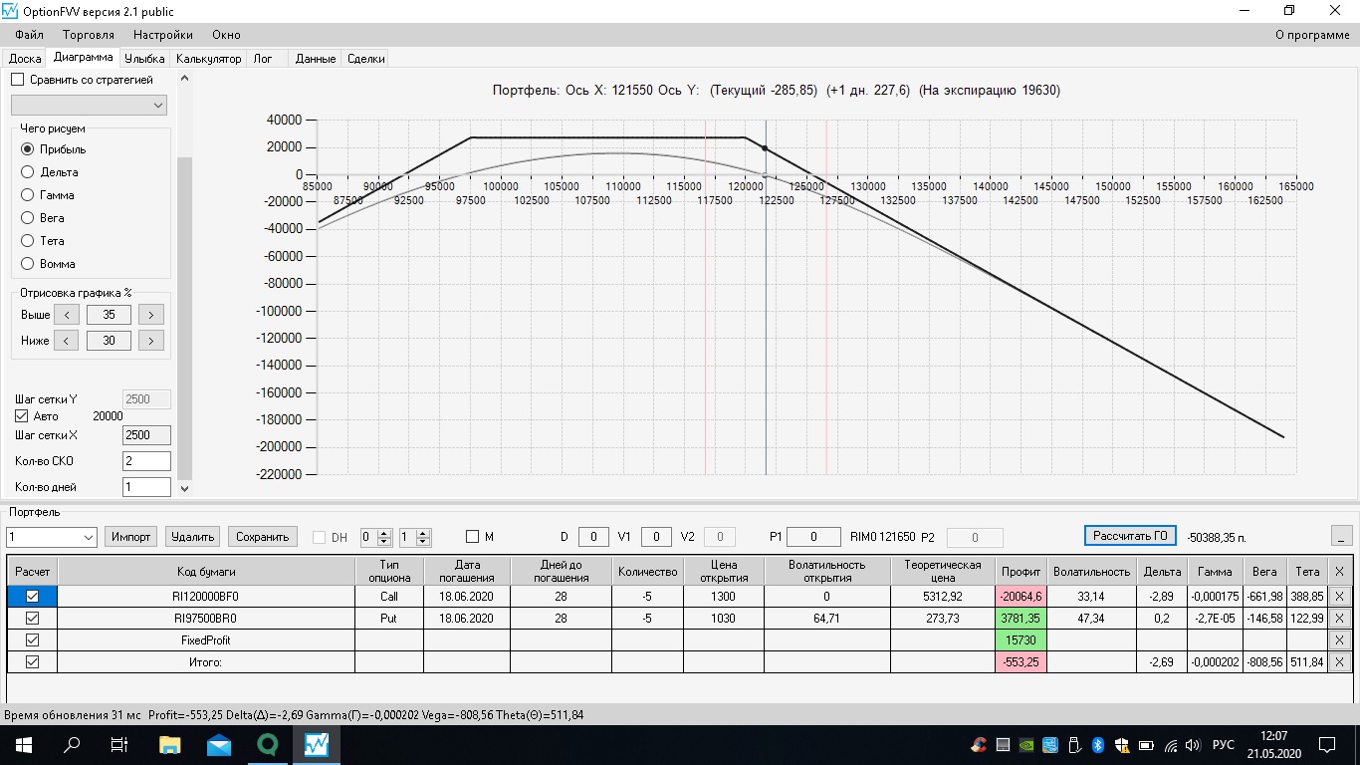The width and height of the screenshot is (1360, 765).
Task: Click the Рассчитать ГО button
Action: (1130, 536)
